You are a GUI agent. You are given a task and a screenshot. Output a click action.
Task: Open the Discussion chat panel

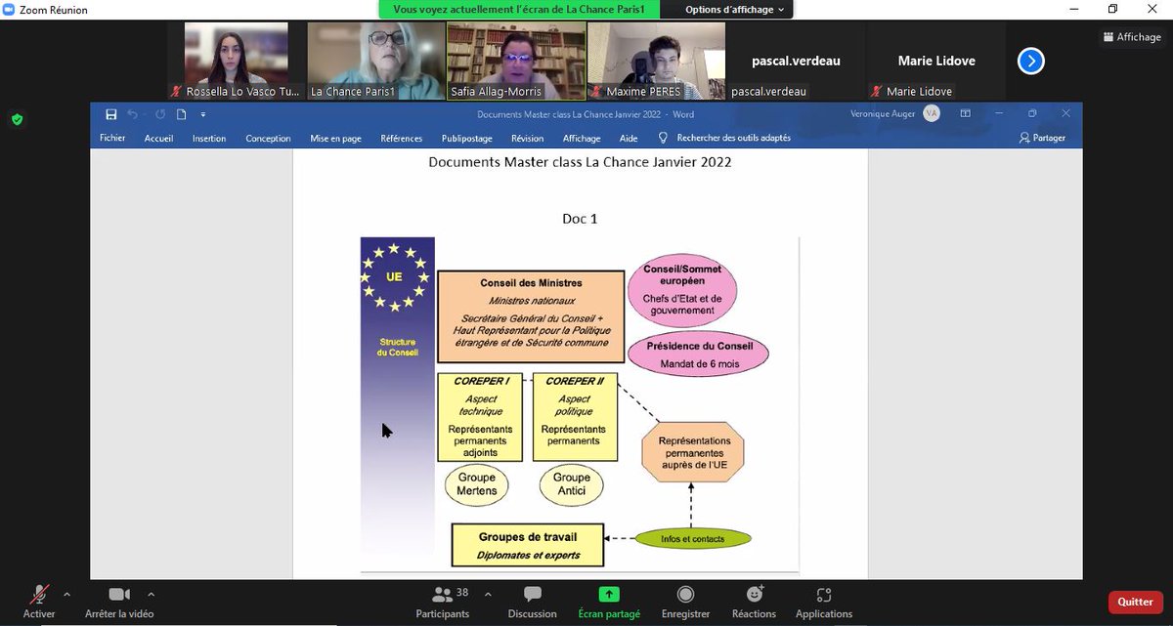click(x=533, y=602)
